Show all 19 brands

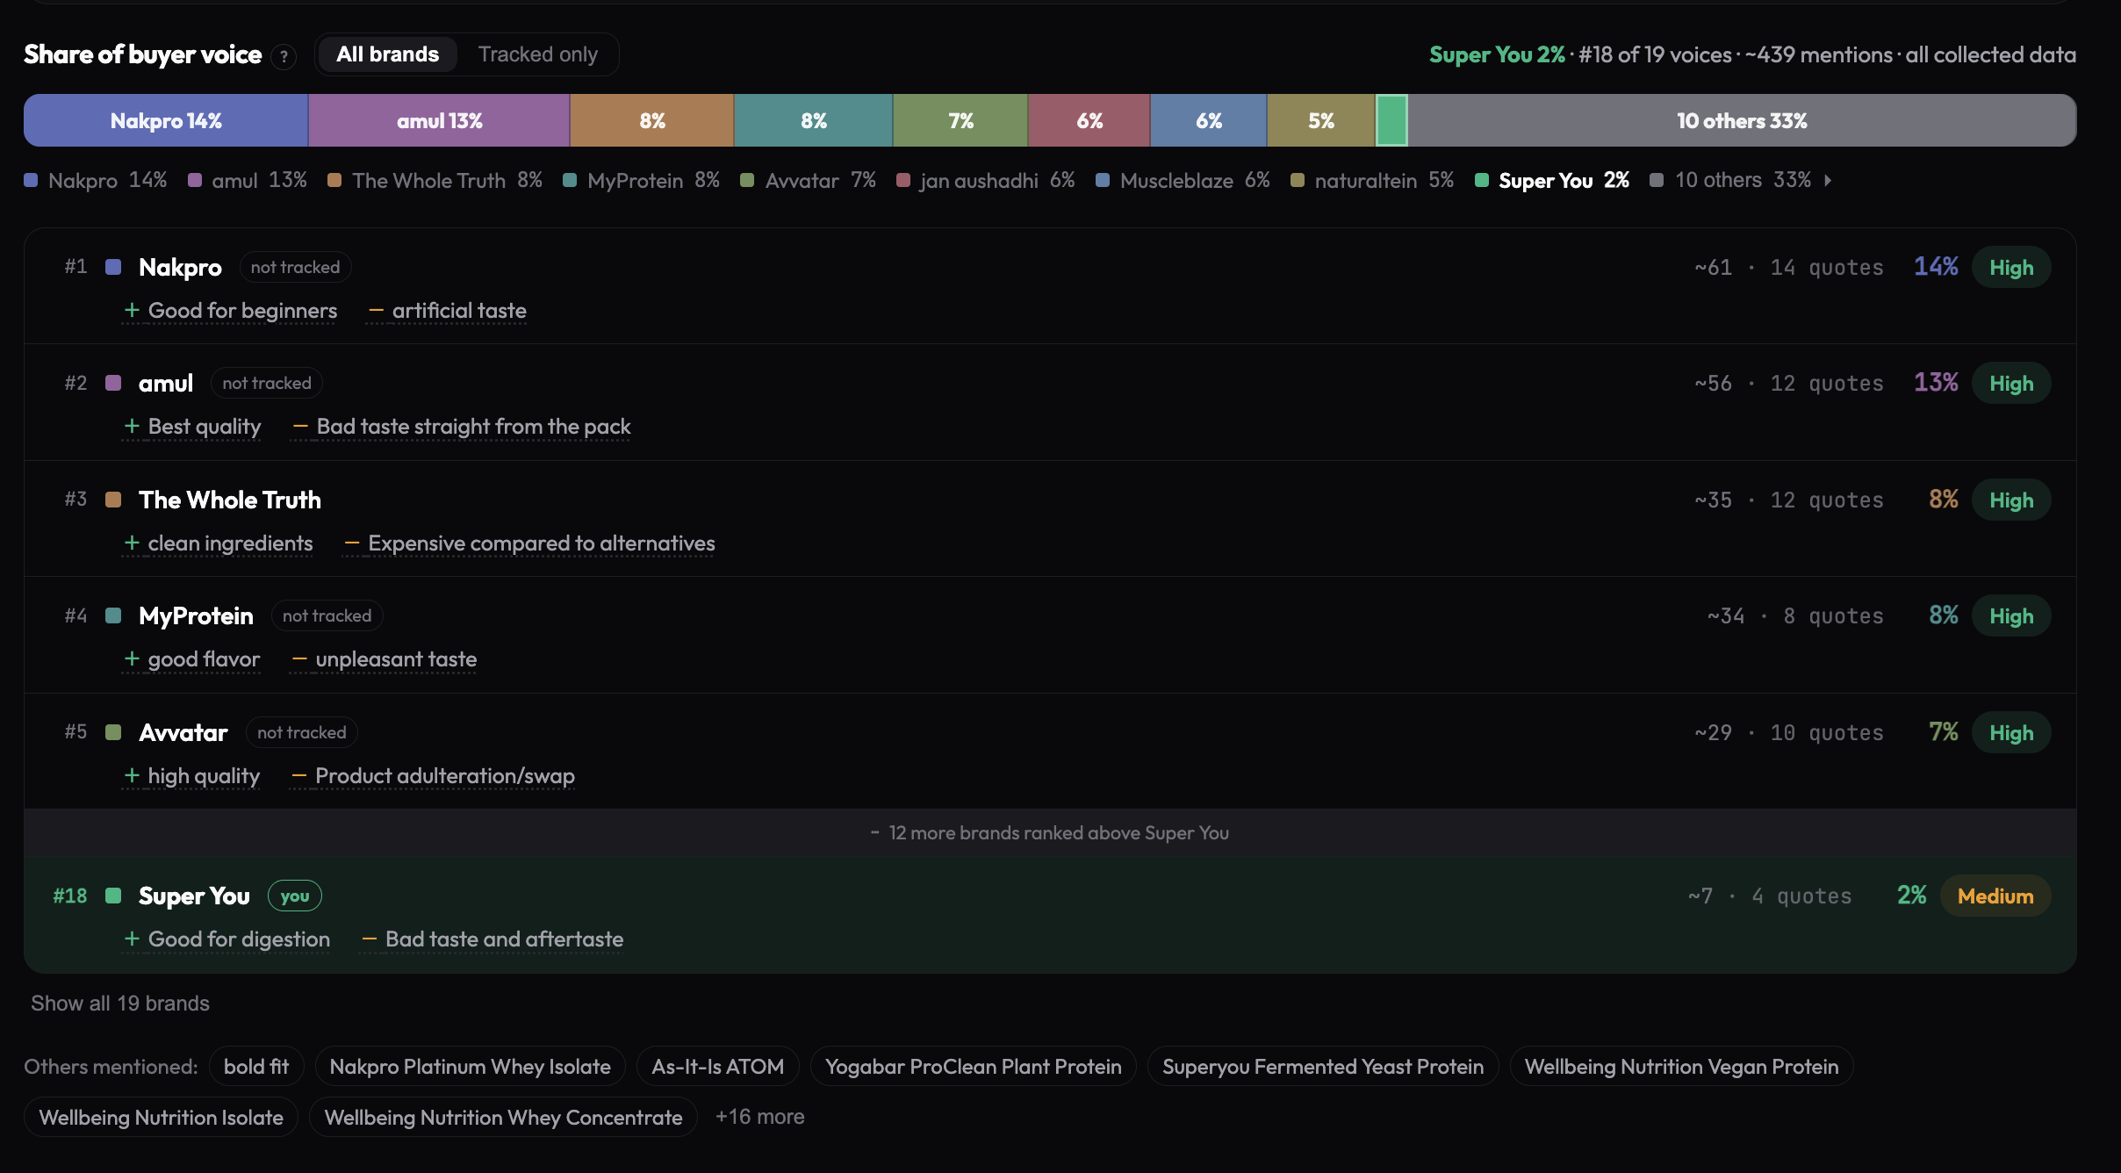pos(120,1003)
